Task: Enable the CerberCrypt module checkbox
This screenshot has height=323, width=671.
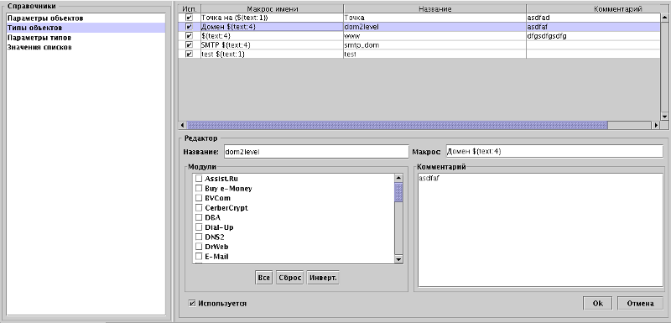Action: coord(199,208)
